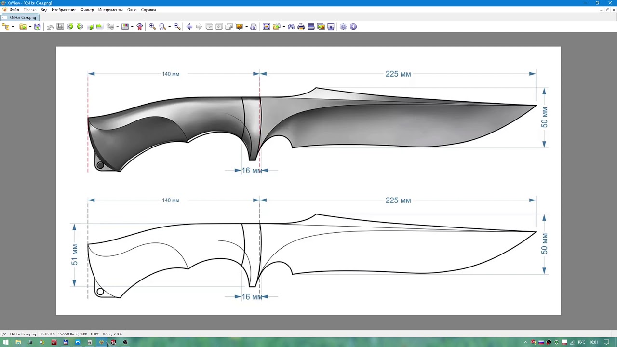Click the knife diagram image
Screen dimensions: 617x347
pyautogui.click(x=308, y=181)
